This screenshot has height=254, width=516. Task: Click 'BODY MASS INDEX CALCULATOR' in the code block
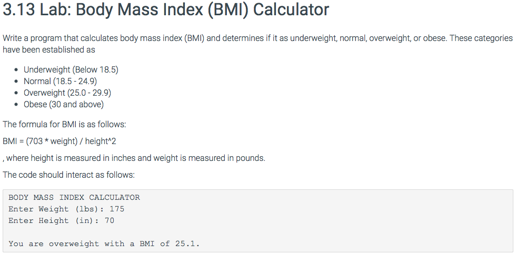(74, 198)
